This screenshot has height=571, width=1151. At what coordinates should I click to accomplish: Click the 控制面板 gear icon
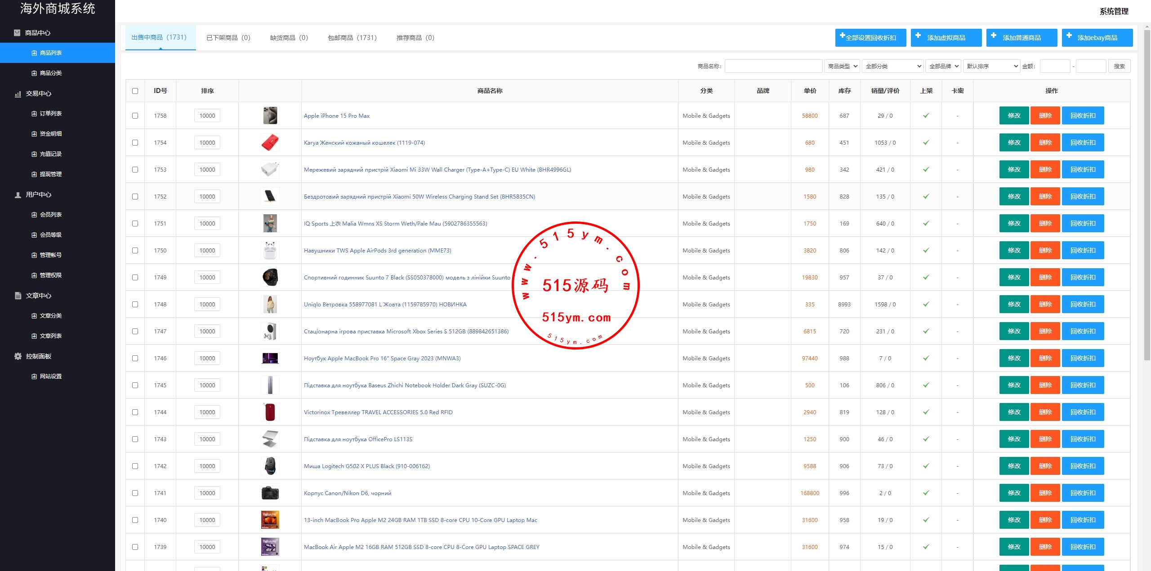[x=18, y=356]
